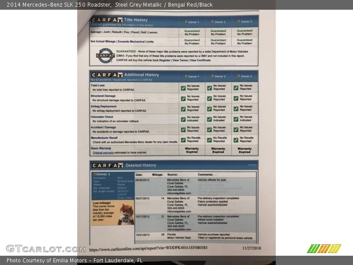Click the 'Accident / Damage' row heading

[x=103, y=127]
